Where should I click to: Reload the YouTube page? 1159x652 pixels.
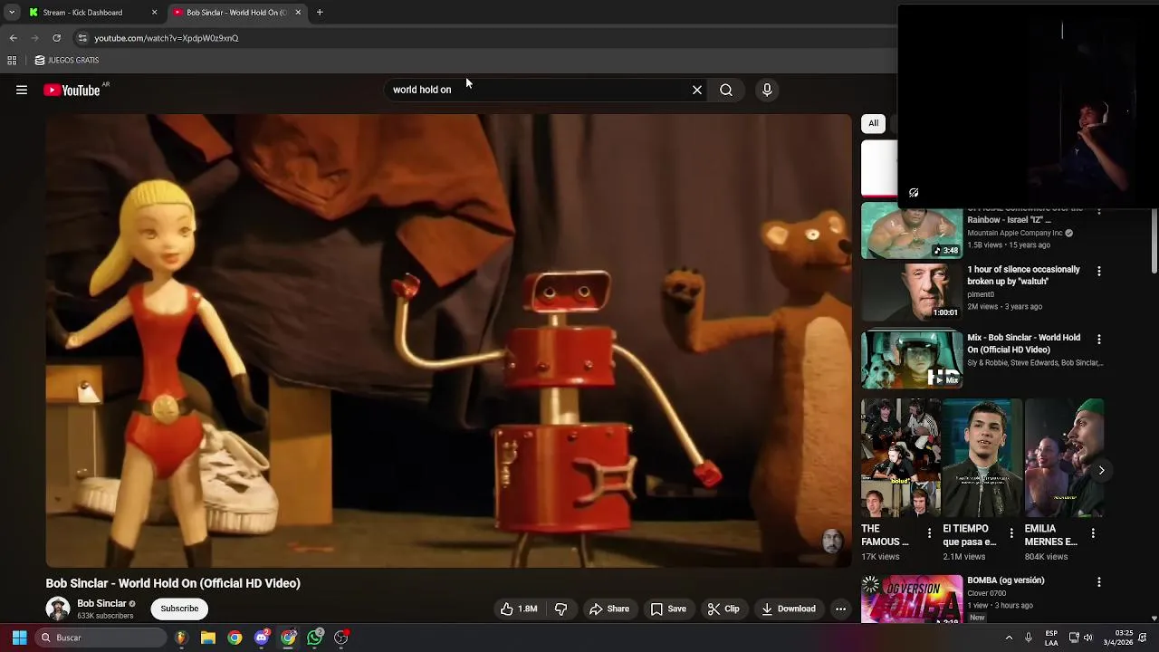pos(56,38)
